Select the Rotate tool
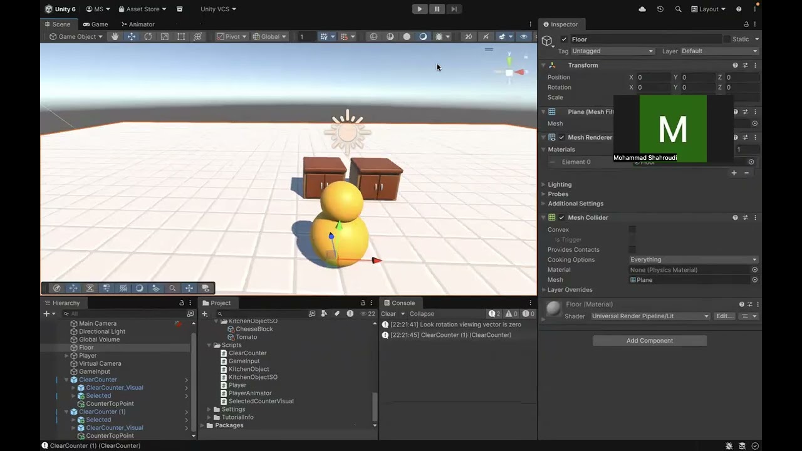Screen dimensions: 802x451 click(x=148, y=36)
